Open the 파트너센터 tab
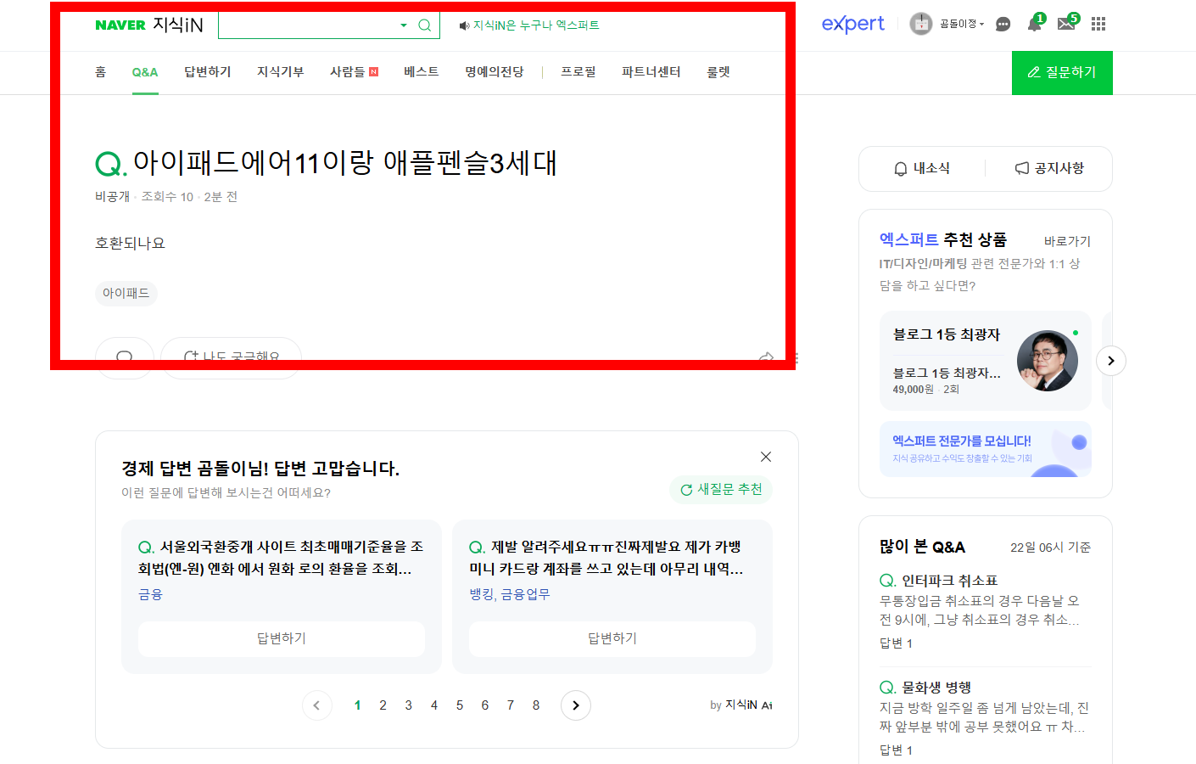 coord(651,72)
